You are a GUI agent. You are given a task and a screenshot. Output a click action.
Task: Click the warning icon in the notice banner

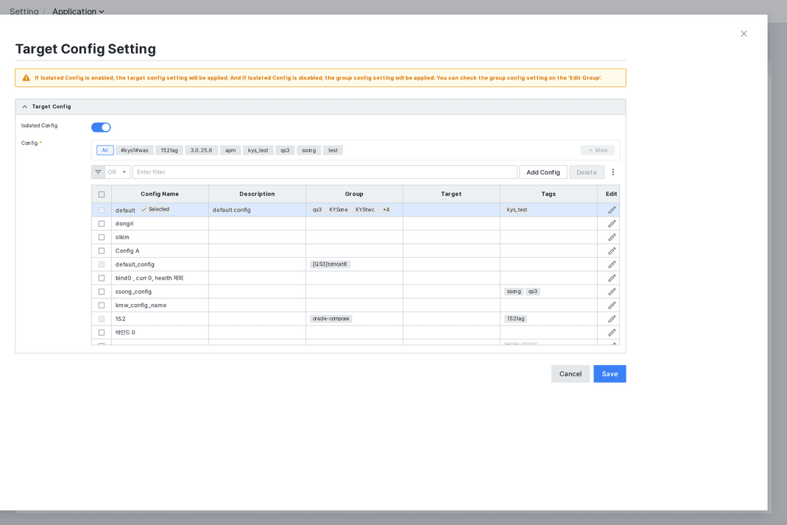[x=26, y=78]
